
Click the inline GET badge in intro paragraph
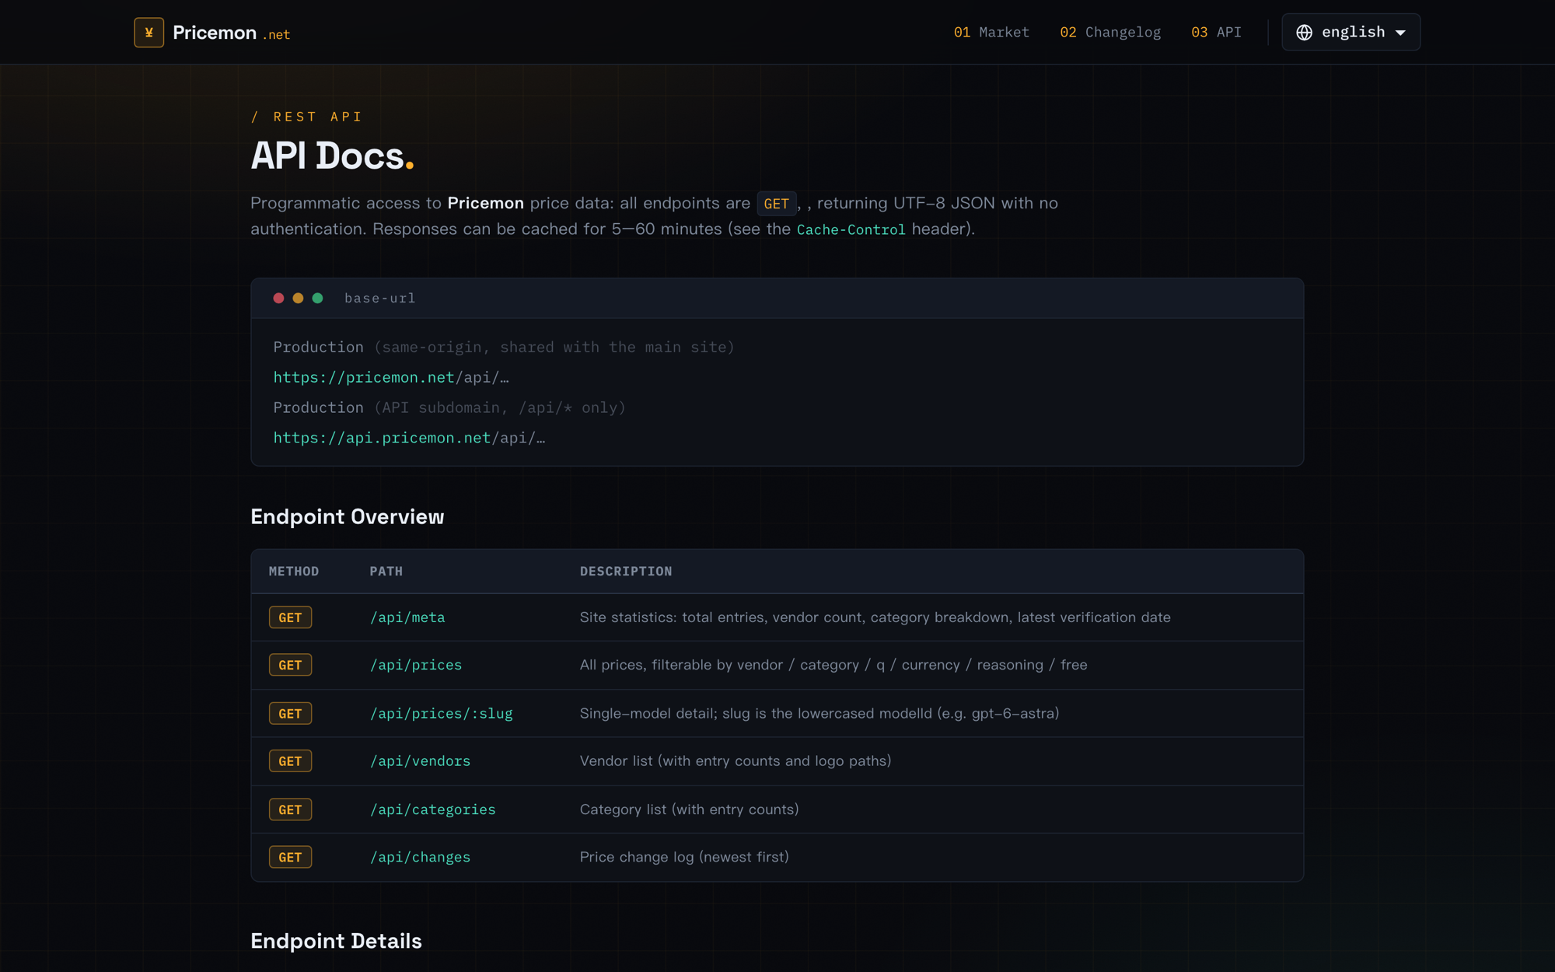point(776,204)
